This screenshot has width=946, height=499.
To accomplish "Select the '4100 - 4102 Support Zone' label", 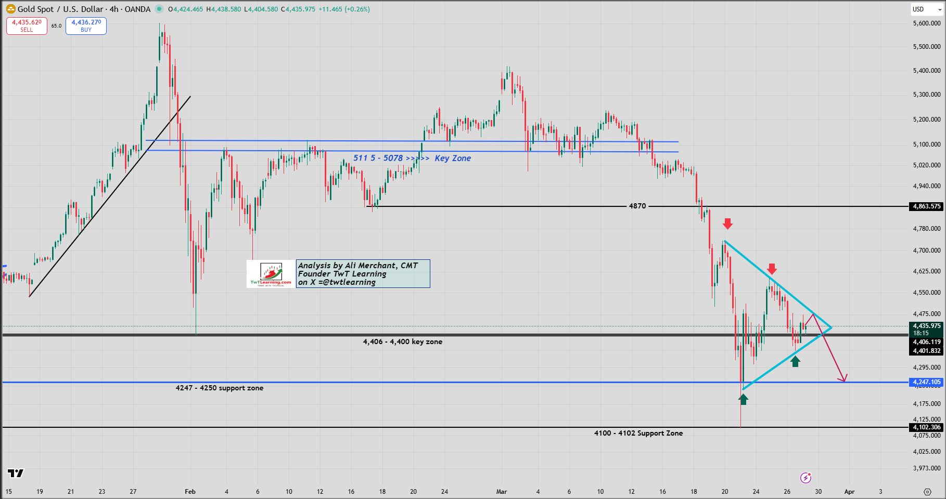I will [x=638, y=433].
